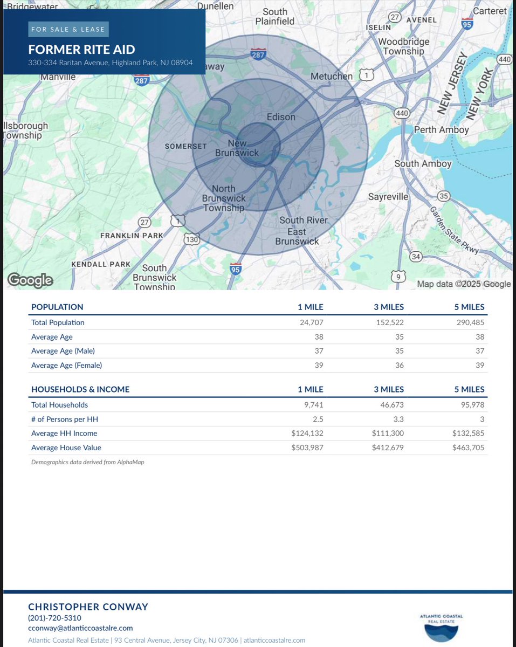Click the income value $132,585
This screenshot has width=516, height=647.
469,433
